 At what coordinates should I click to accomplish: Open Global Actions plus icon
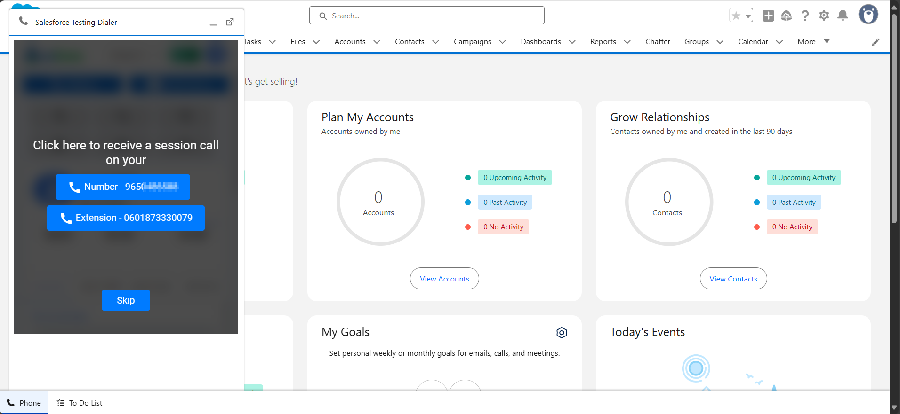pyautogui.click(x=768, y=16)
